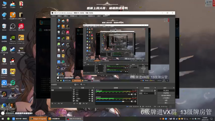Increase transition duration with the up arrow

coord(155,93)
